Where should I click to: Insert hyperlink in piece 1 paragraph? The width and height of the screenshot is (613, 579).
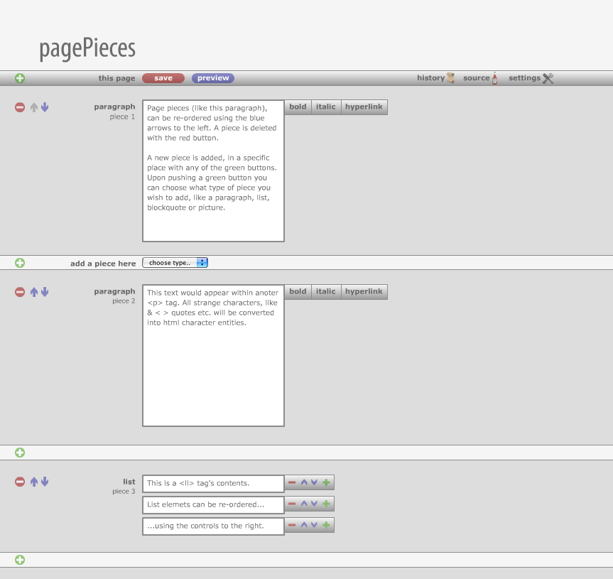(364, 107)
